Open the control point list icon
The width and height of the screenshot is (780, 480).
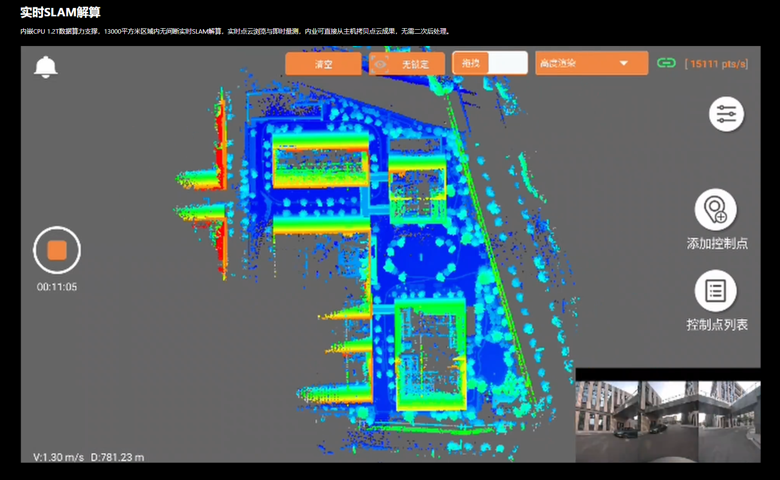pyautogui.click(x=716, y=291)
